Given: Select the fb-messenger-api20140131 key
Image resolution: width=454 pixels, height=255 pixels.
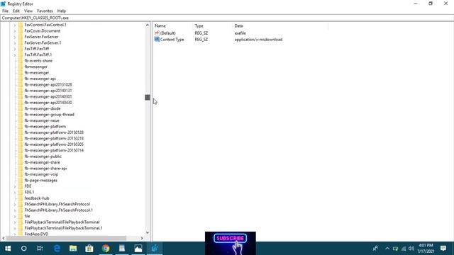Looking at the screenshot, I should [x=48, y=91].
